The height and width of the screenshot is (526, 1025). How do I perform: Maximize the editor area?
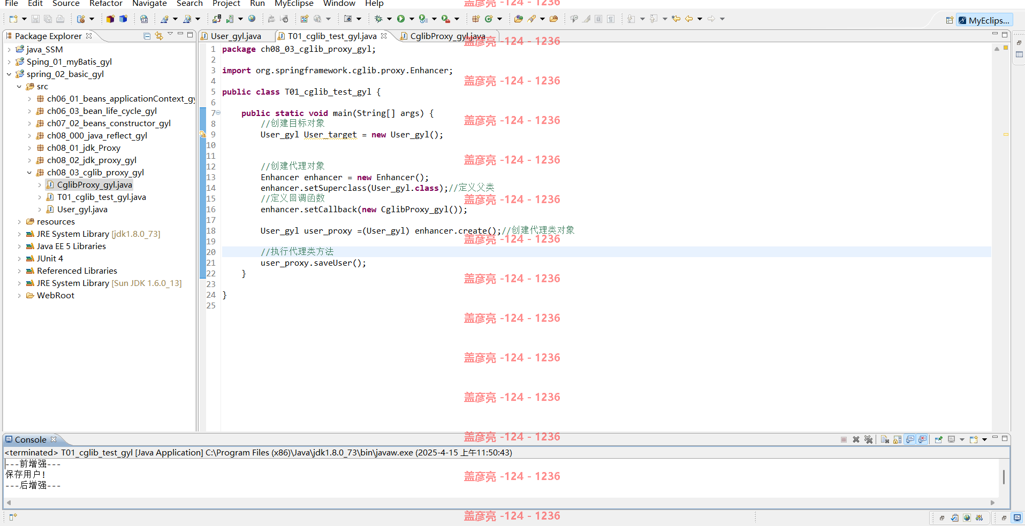[1005, 35]
